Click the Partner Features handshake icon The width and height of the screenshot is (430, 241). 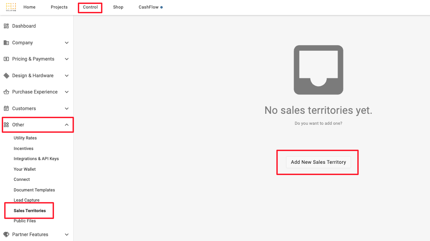tap(7, 234)
